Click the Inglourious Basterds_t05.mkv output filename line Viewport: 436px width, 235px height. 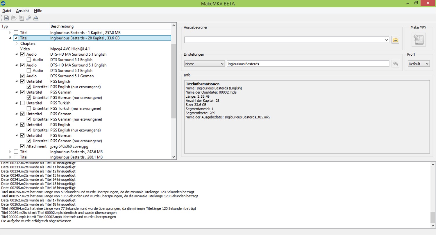click(x=228, y=117)
